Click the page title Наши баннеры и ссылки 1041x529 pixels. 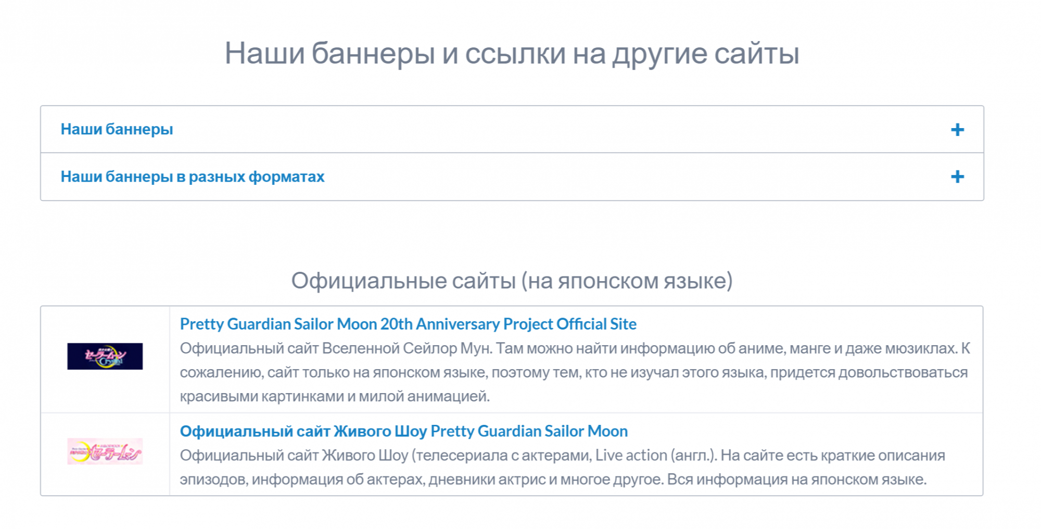coord(511,53)
